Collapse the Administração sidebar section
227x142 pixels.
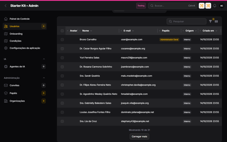click(44, 78)
